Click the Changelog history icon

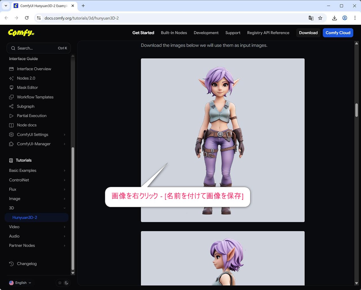pos(11,264)
